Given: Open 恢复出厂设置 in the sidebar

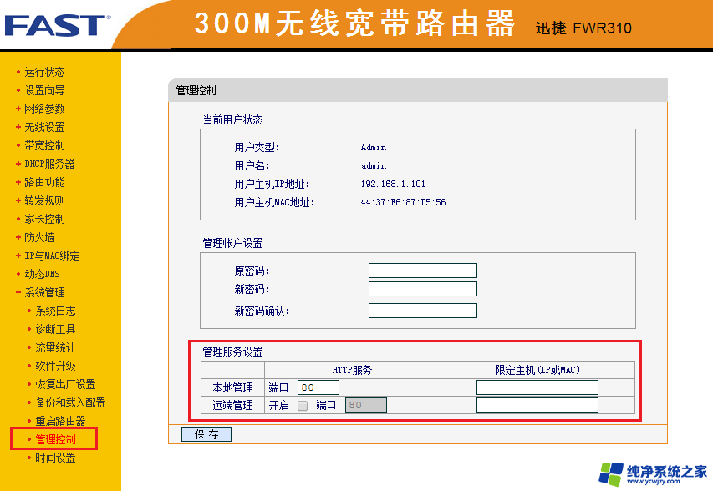Looking at the screenshot, I should click(x=64, y=384).
